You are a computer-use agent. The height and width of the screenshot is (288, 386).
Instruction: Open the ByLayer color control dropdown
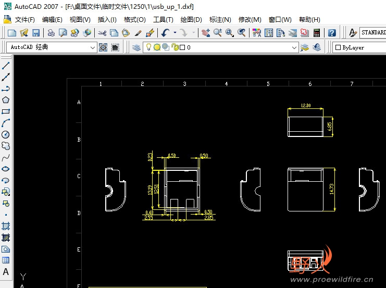point(359,47)
